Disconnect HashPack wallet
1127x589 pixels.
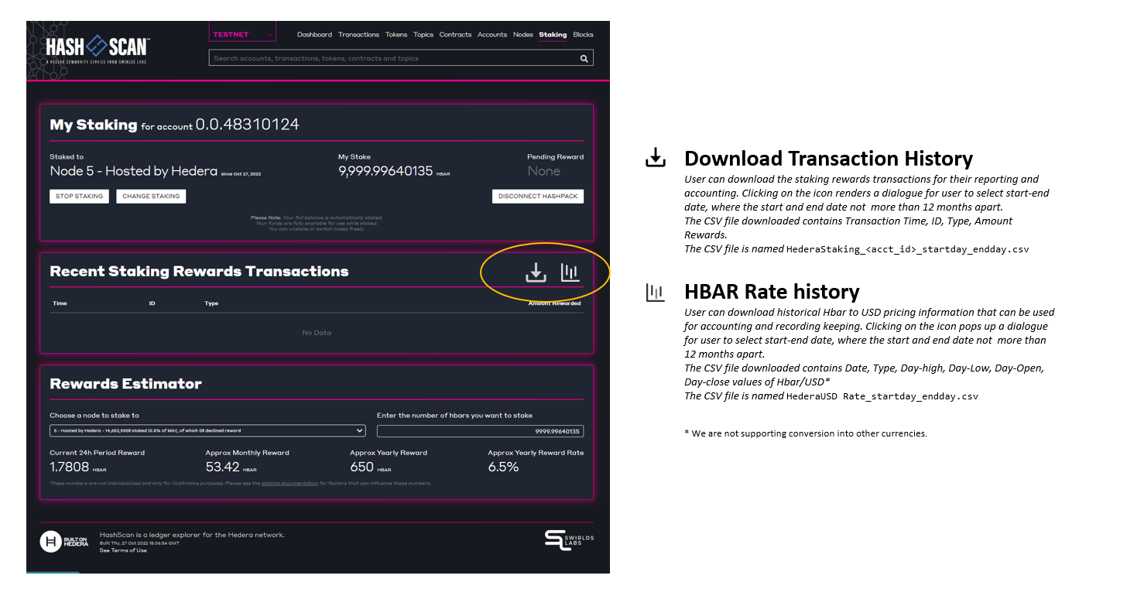(538, 196)
